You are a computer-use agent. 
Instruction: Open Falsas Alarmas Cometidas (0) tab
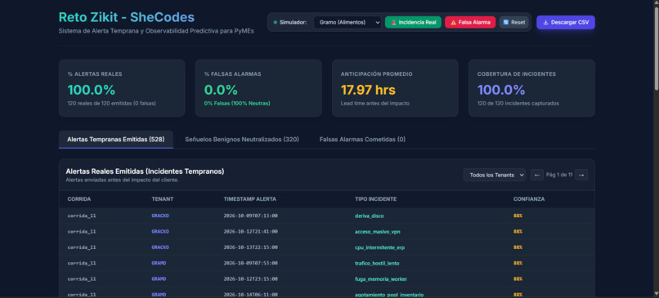click(x=362, y=140)
